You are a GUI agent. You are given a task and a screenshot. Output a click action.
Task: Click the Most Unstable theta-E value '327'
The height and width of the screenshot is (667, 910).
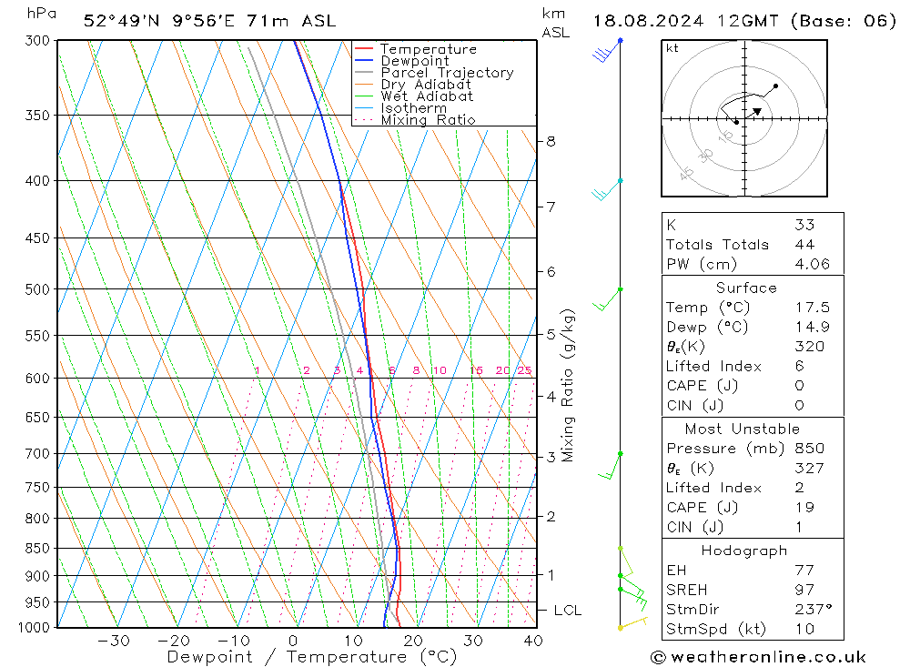(x=810, y=468)
